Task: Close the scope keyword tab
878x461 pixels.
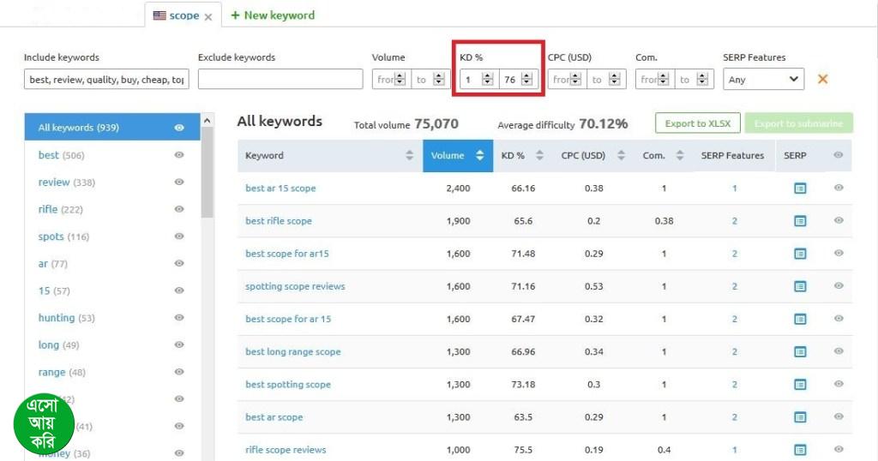Action: (208, 16)
